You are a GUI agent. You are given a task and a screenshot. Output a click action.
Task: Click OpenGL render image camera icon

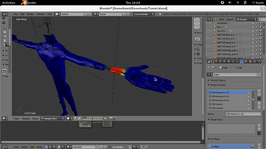click(110, 119)
